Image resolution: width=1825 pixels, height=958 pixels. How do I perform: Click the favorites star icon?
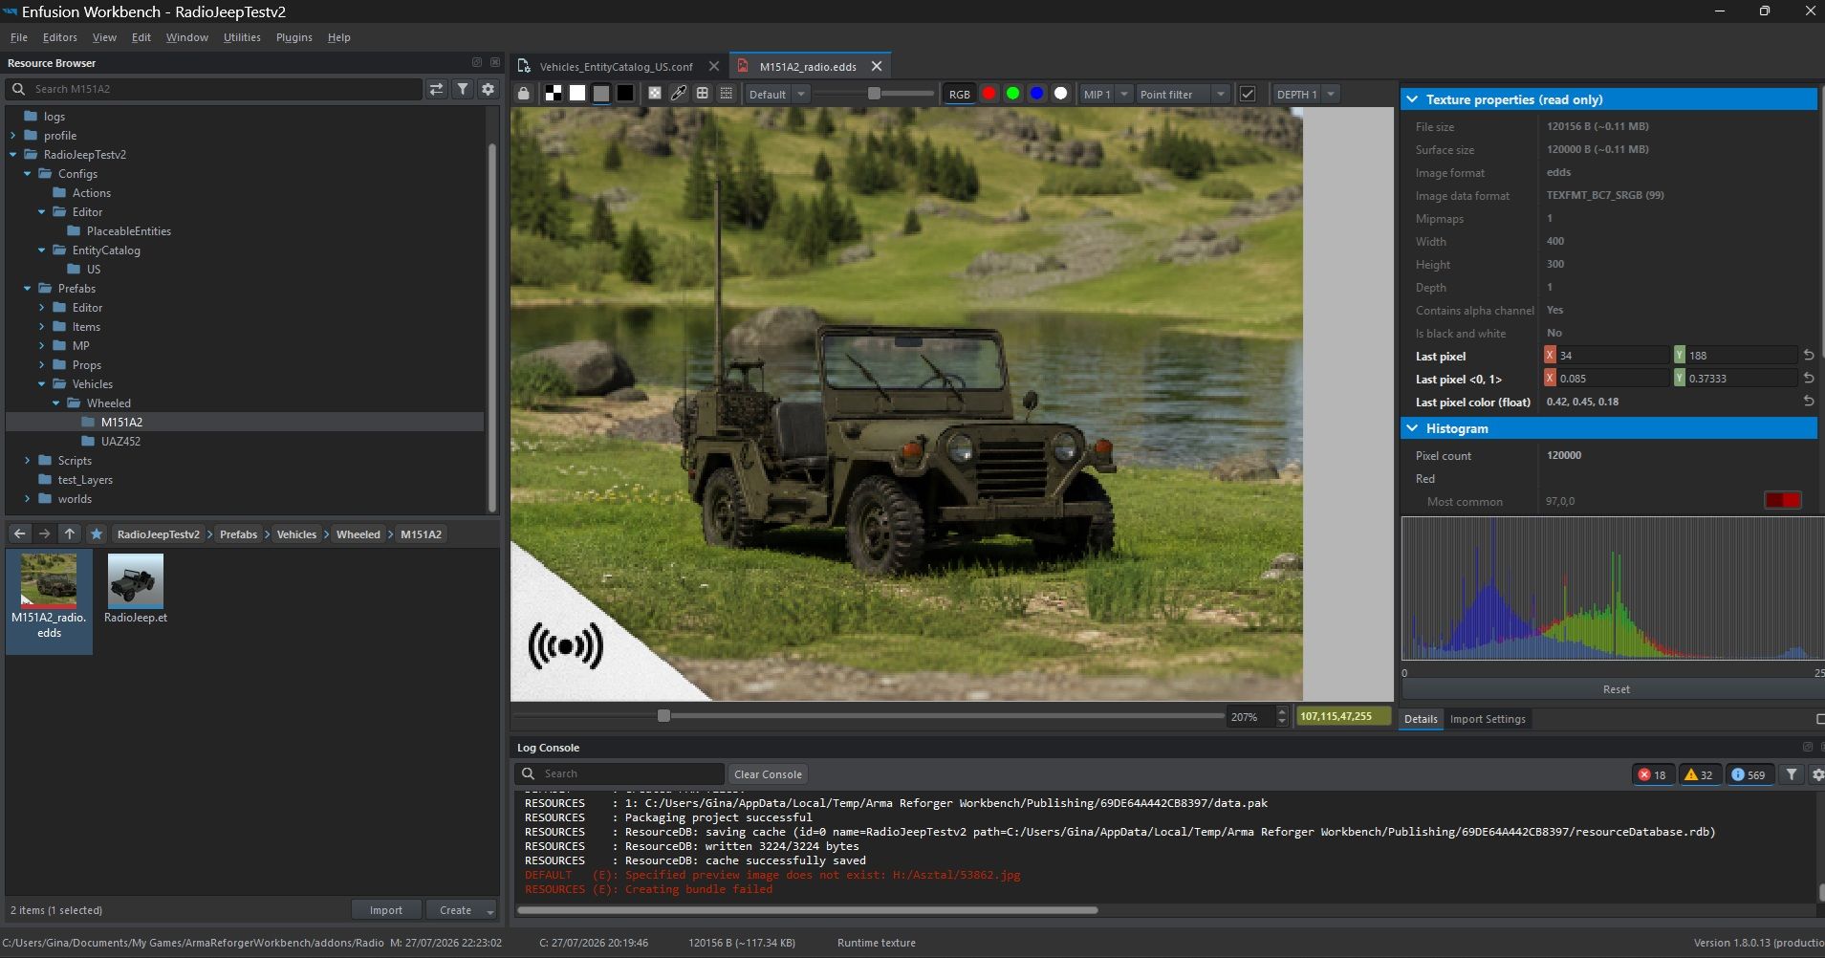coord(96,533)
